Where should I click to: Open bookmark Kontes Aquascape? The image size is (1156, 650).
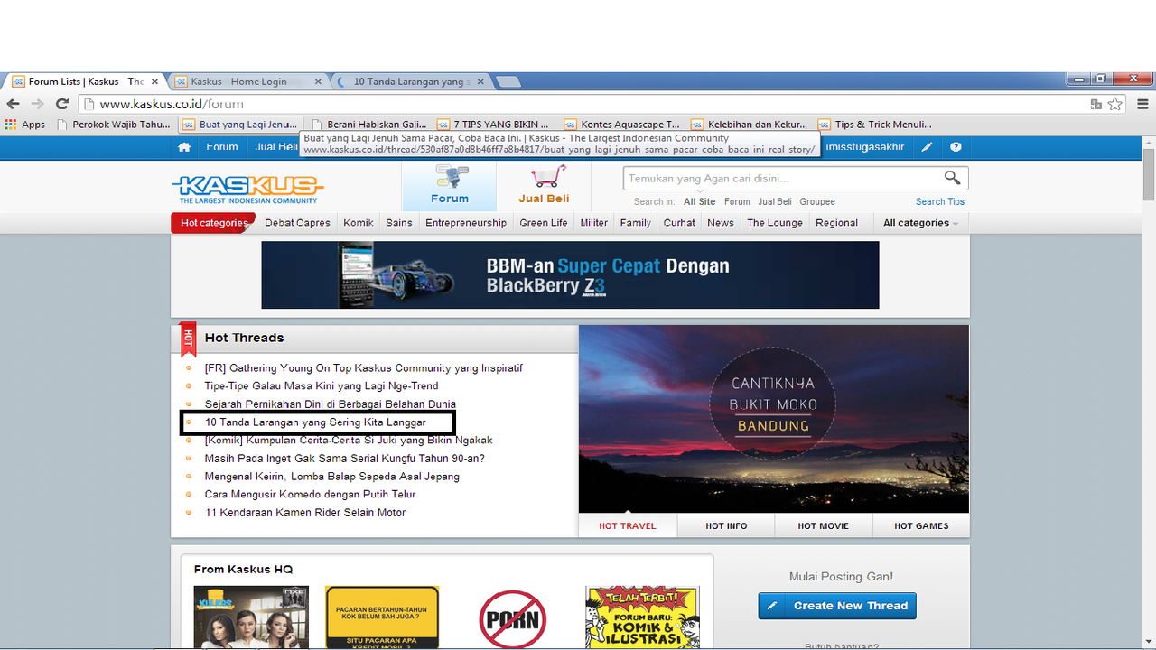622,125
